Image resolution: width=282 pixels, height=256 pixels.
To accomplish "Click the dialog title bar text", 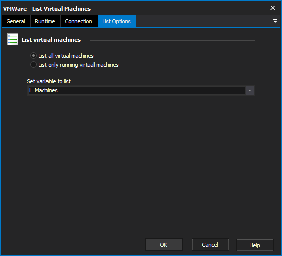I will pyautogui.click(x=47, y=9).
